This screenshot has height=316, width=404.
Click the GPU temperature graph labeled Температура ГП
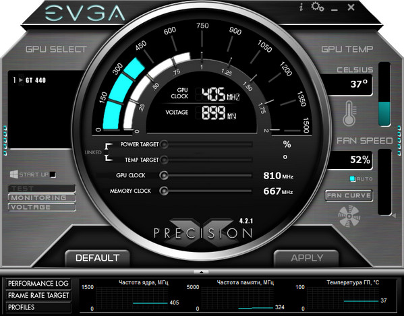click(343, 298)
